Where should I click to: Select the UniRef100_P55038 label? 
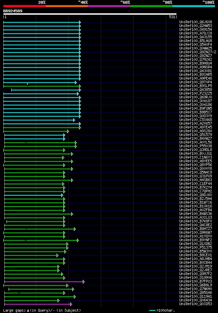196,146
